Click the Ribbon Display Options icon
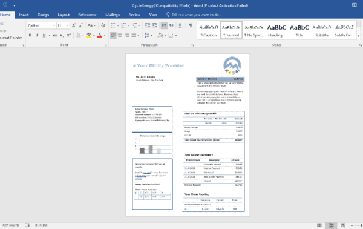 [x=354, y=5]
